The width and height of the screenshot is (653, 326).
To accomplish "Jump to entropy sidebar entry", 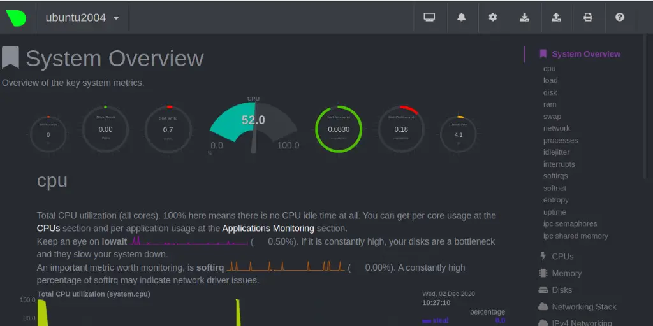I will pyautogui.click(x=555, y=200).
